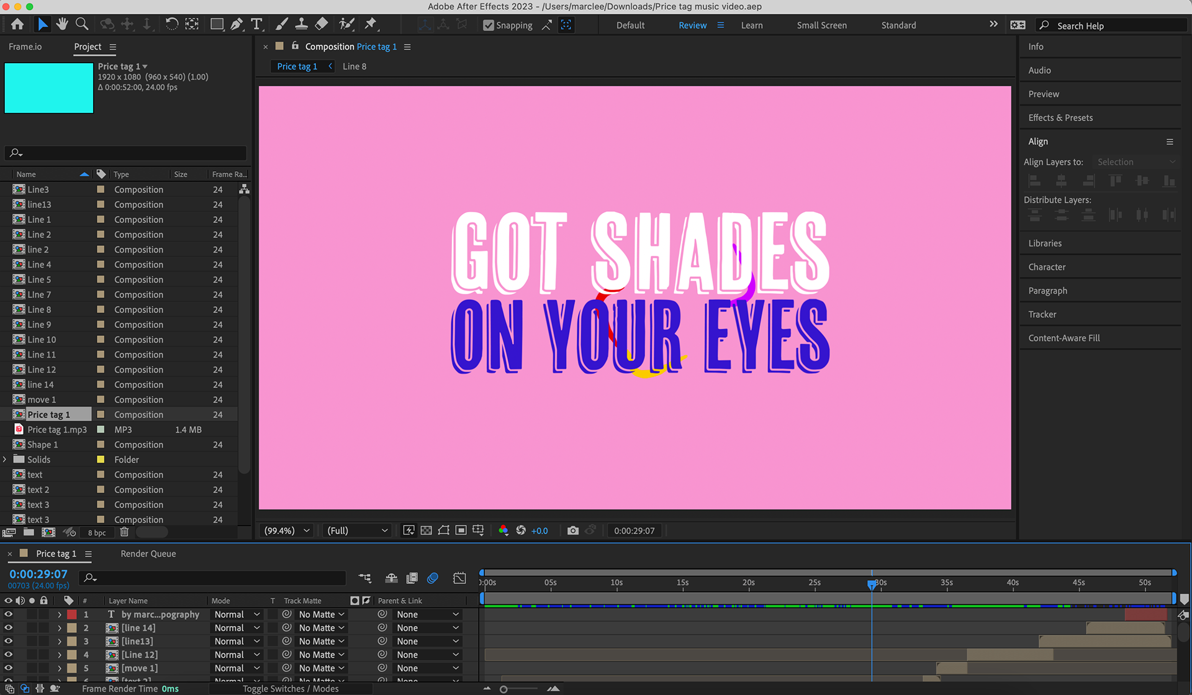Select the Rectangle shape tool
Image resolution: width=1192 pixels, height=695 pixels.
pyautogui.click(x=217, y=25)
